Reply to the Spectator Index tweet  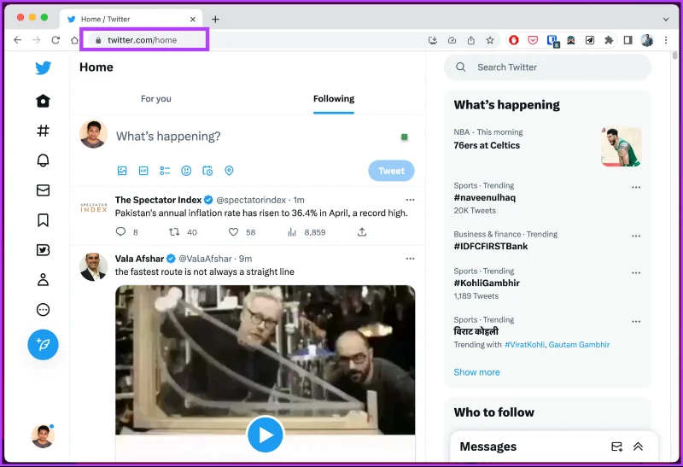[120, 231]
